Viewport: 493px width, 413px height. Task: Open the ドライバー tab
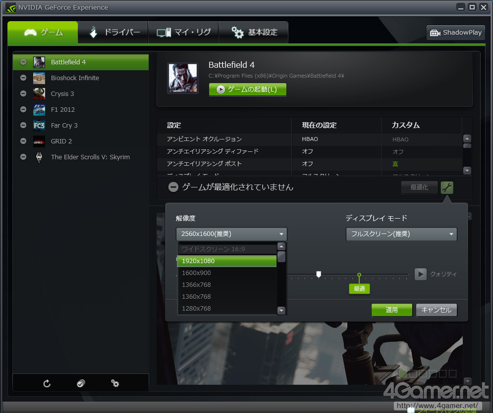point(113,32)
